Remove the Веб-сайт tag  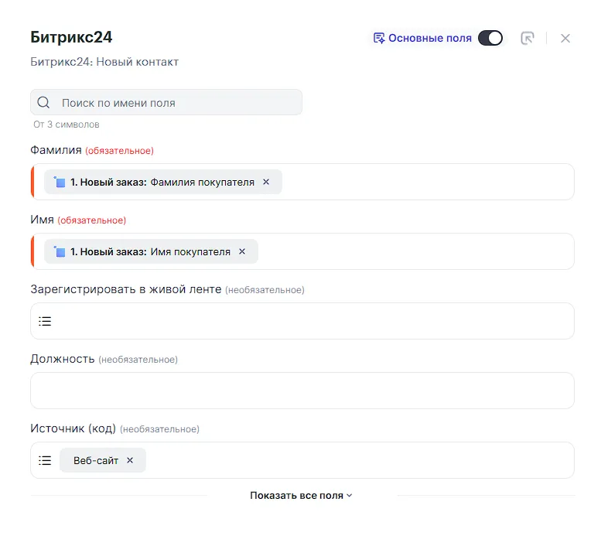click(x=130, y=460)
